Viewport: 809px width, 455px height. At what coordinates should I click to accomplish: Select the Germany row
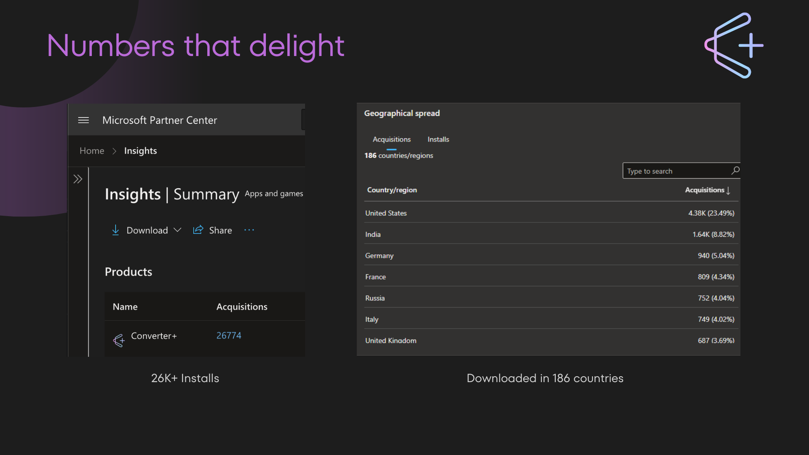tap(551, 256)
